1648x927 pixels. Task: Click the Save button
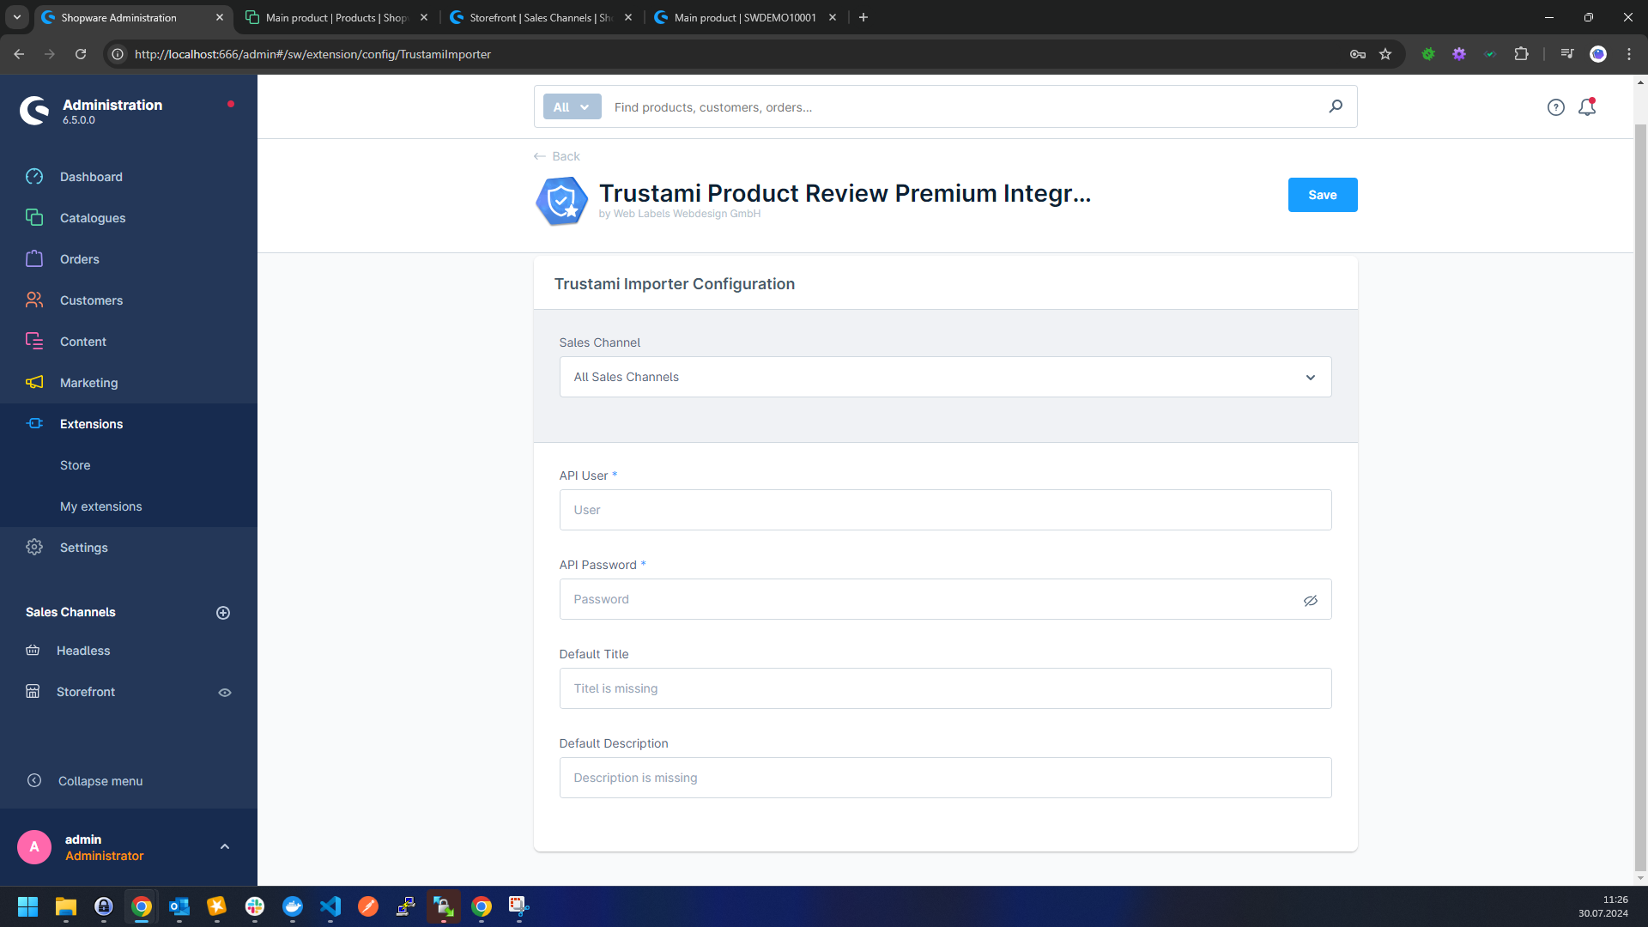(1322, 193)
